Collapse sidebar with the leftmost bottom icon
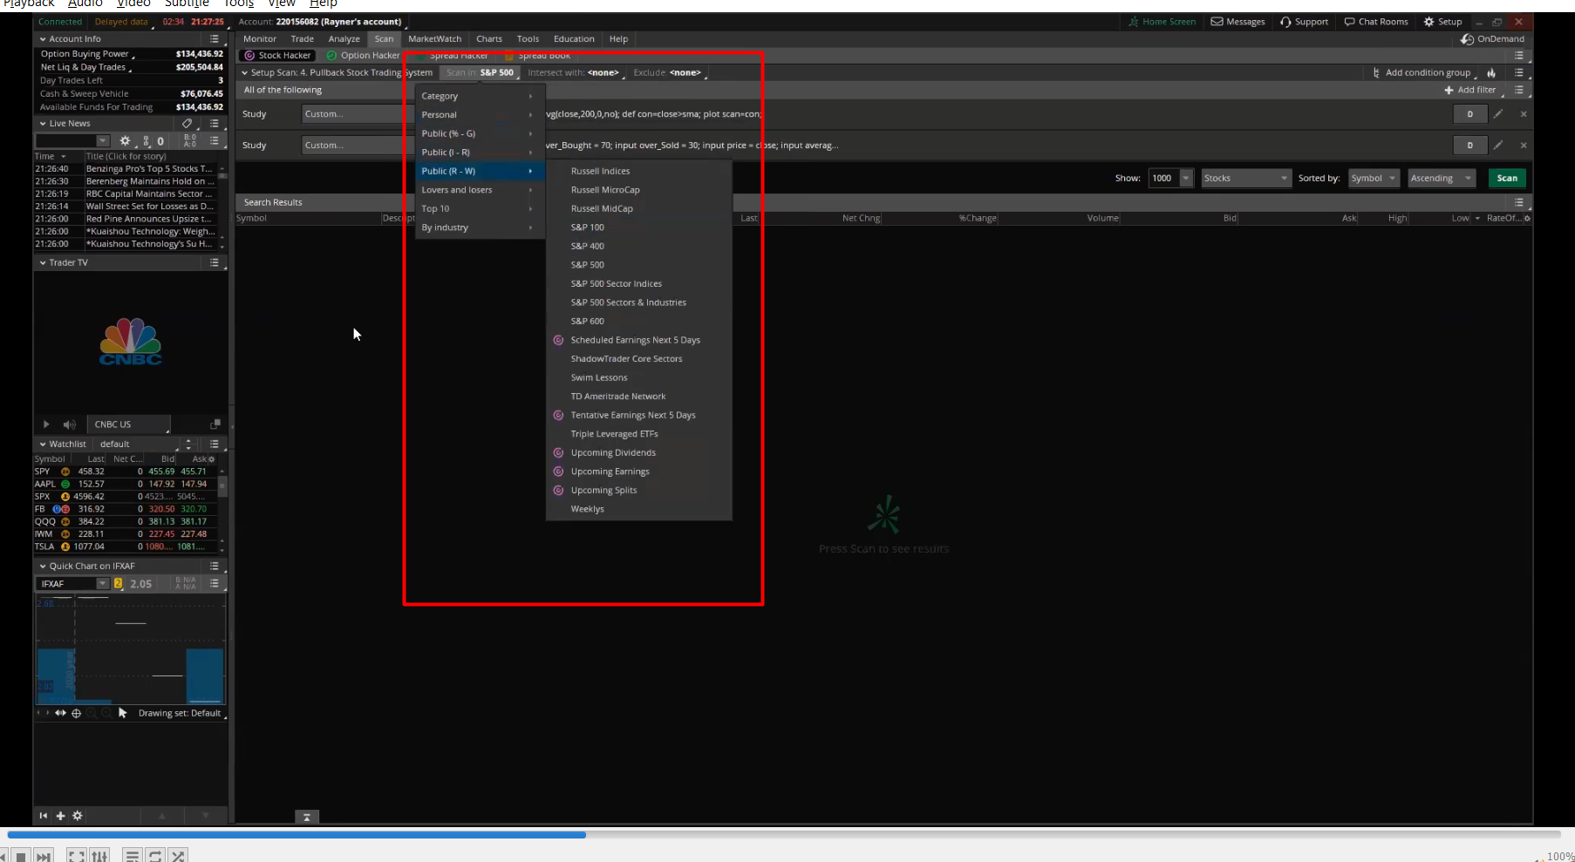This screenshot has width=1575, height=862. 43,816
